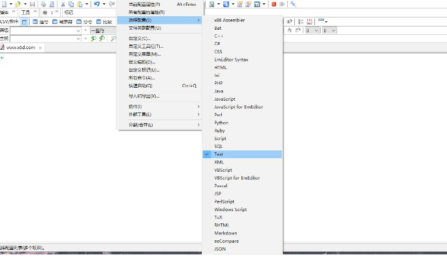Click the CSV normal mode grid icon
This screenshot has width=447, height=257.
pos(24,22)
